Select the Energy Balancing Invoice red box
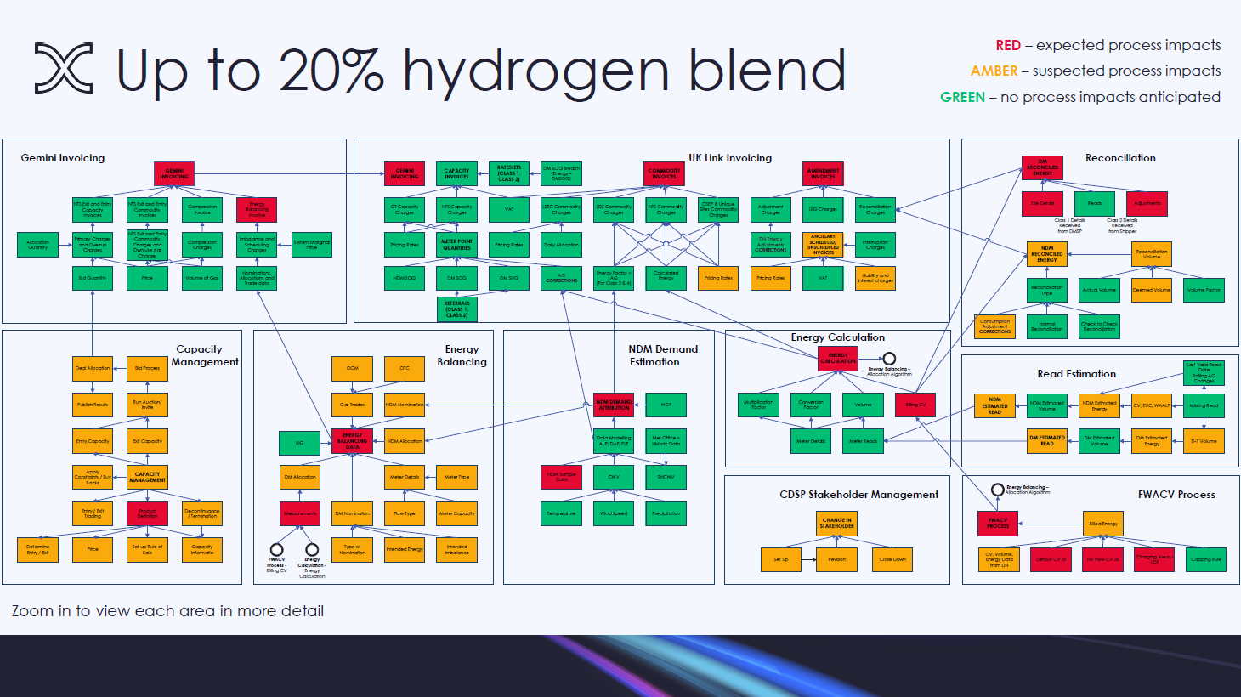 point(257,210)
